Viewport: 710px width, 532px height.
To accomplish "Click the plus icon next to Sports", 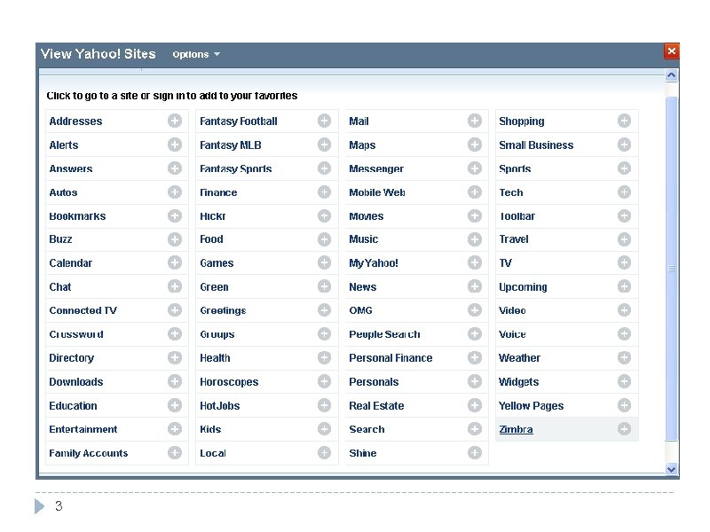I will (x=624, y=168).
